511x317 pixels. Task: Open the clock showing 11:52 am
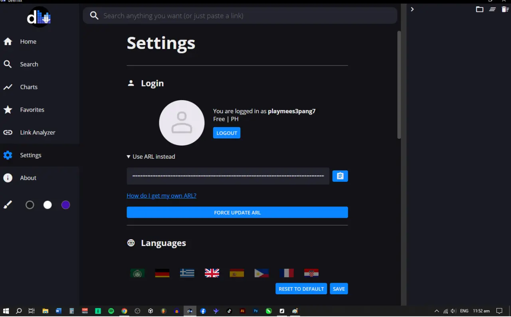pos(481,311)
